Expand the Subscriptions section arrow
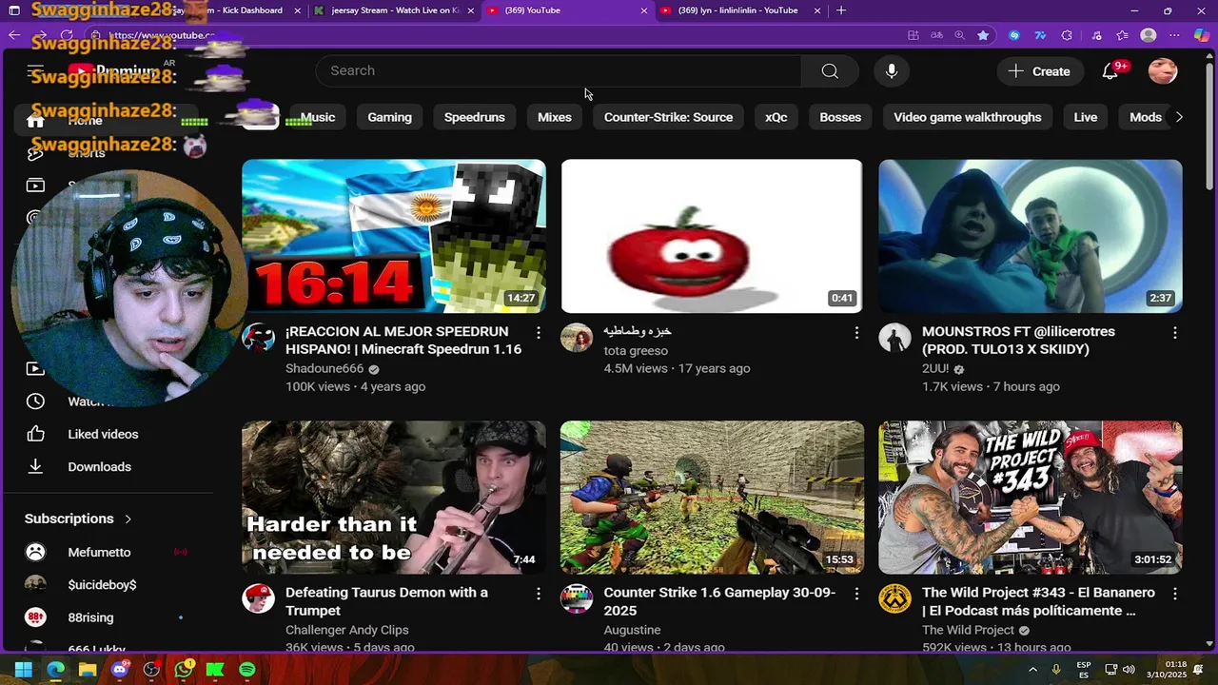Image resolution: width=1218 pixels, height=685 pixels. click(x=128, y=519)
